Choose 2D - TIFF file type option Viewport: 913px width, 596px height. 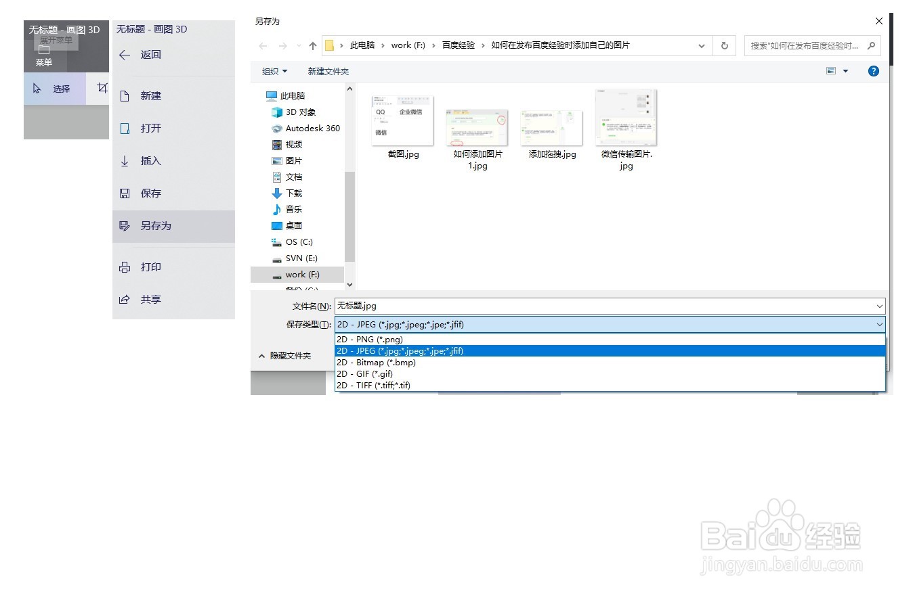pos(610,386)
